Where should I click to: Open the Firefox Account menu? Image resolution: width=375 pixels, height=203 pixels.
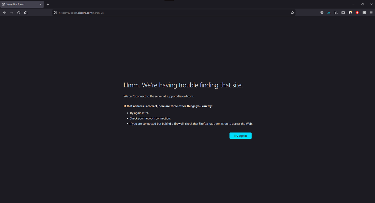(350, 13)
